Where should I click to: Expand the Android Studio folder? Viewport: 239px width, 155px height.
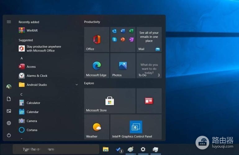(x=48, y=85)
